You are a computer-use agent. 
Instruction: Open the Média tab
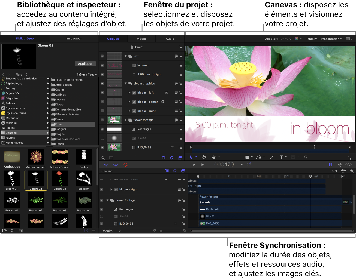point(141,39)
